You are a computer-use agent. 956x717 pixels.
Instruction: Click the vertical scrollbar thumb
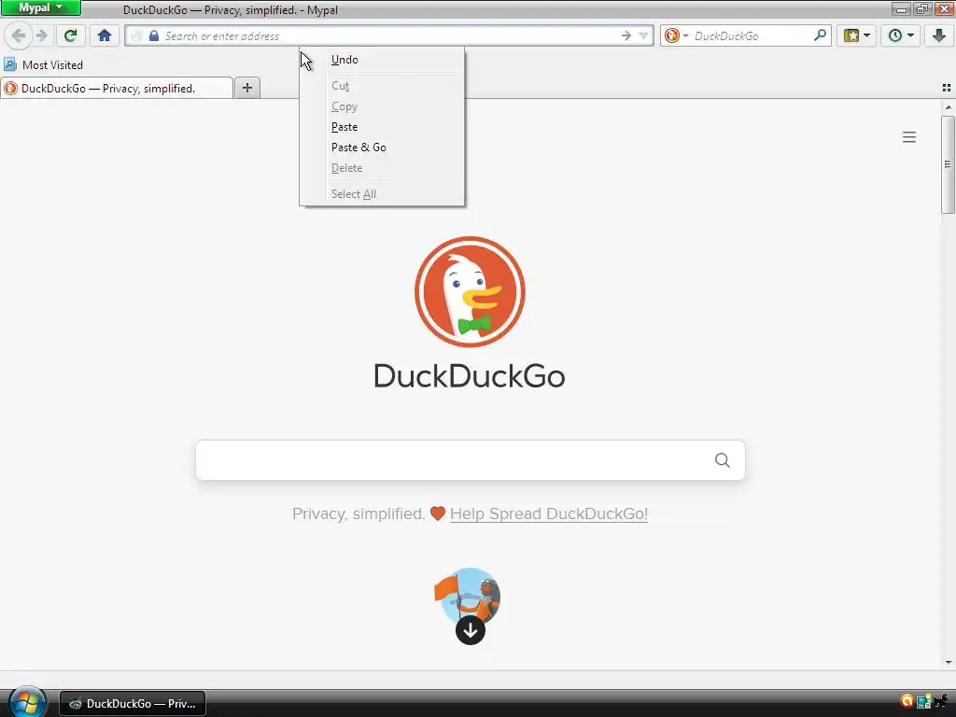pyautogui.click(x=948, y=164)
